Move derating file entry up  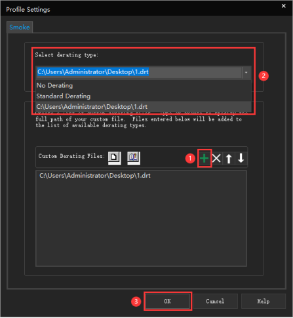[229, 159]
